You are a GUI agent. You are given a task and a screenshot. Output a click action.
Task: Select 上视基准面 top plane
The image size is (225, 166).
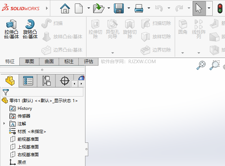coord(24,147)
